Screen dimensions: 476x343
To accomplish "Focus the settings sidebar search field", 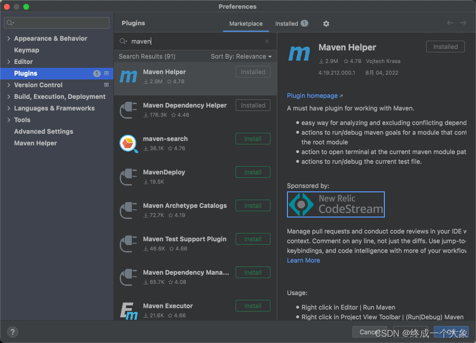I will [56, 23].
